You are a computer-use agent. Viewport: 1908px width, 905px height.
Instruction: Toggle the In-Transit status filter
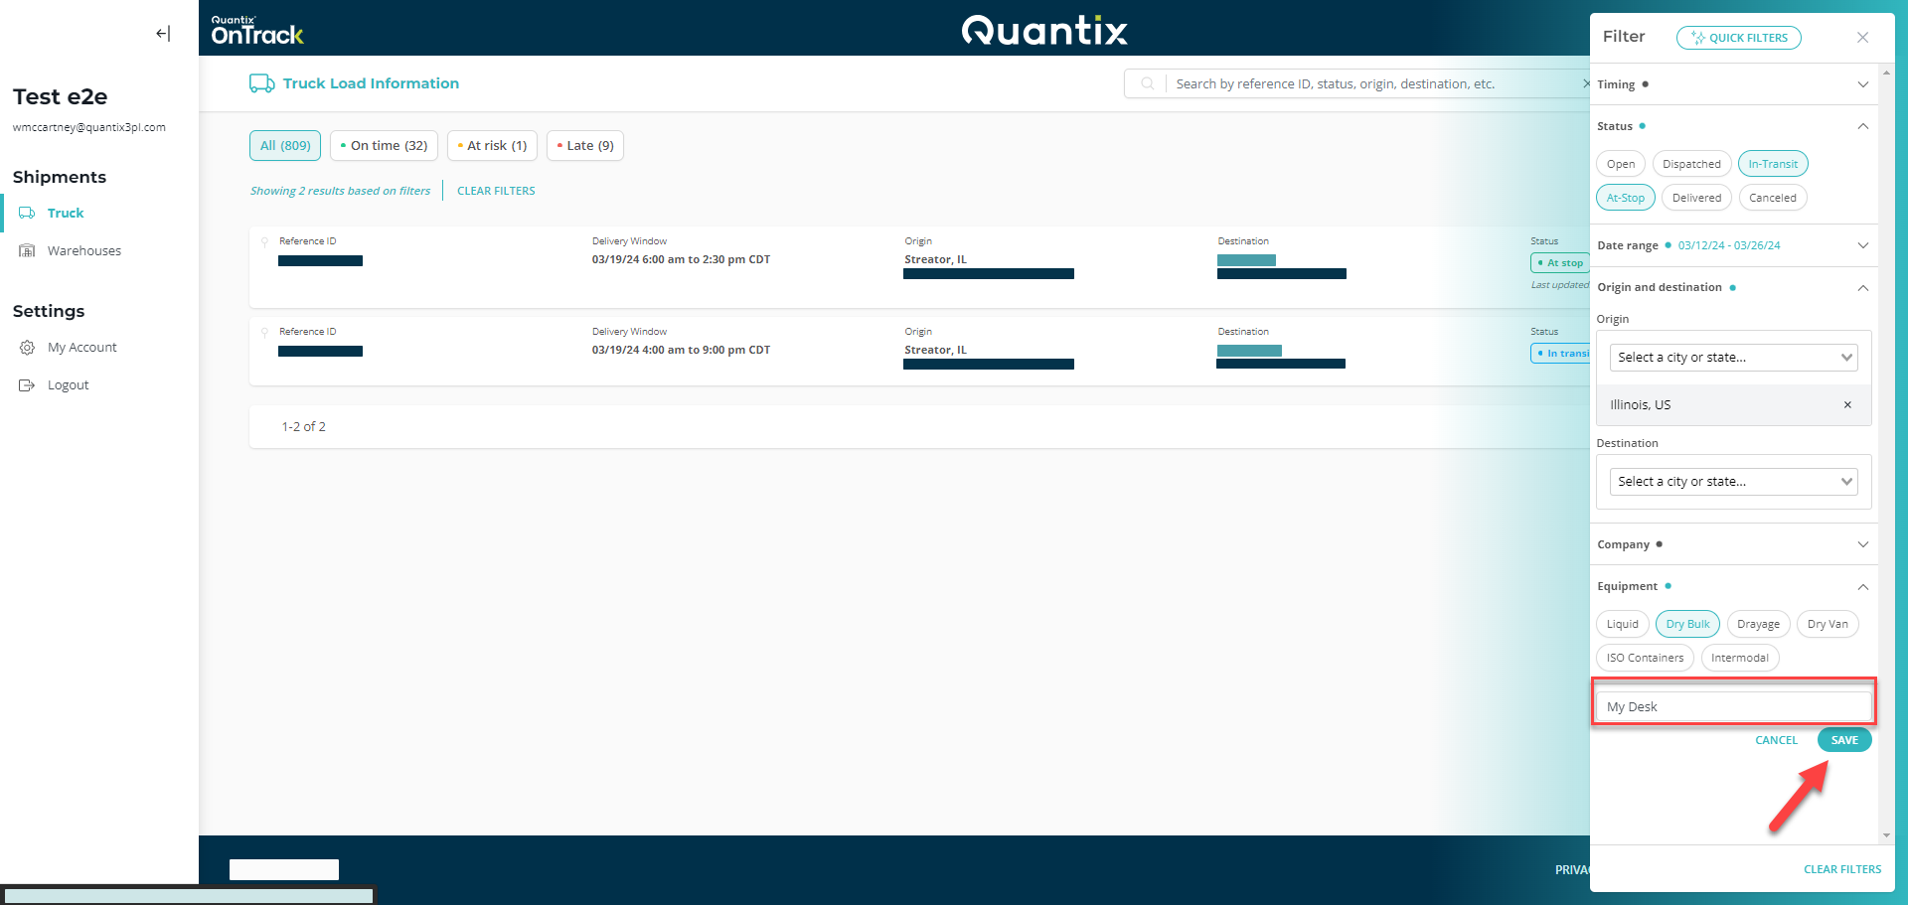[1772, 164]
